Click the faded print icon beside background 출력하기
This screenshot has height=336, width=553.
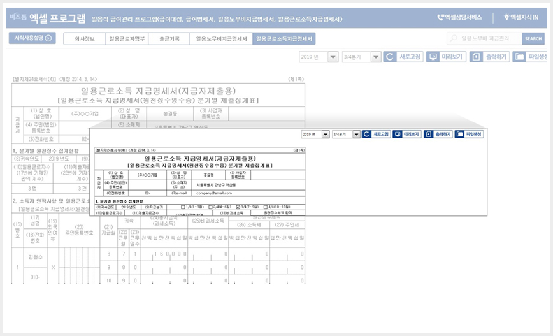pyautogui.click(x=476, y=57)
